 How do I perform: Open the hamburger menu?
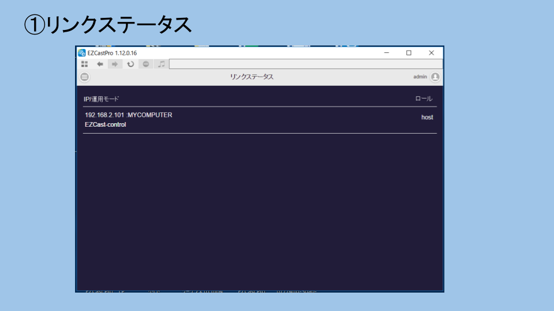coord(85,77)
